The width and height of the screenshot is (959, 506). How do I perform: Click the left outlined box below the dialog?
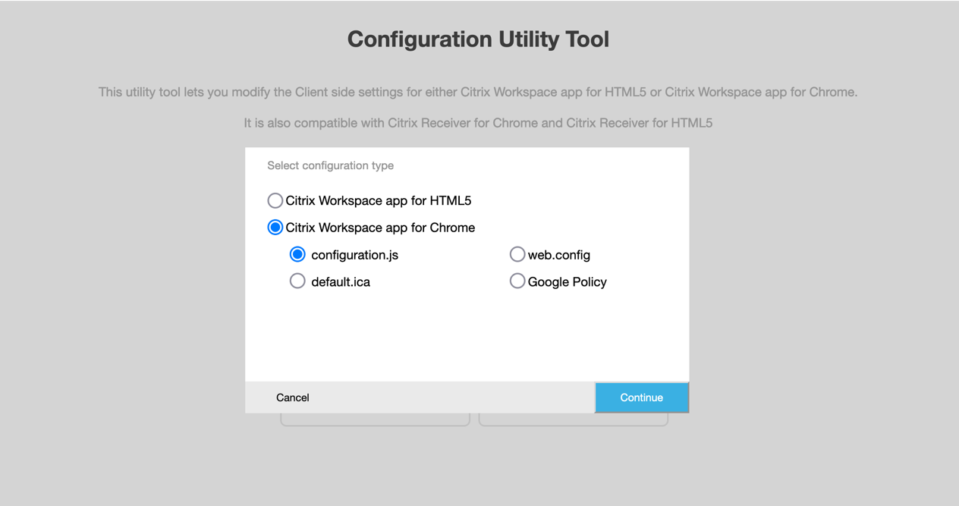[x=375, y=420]
